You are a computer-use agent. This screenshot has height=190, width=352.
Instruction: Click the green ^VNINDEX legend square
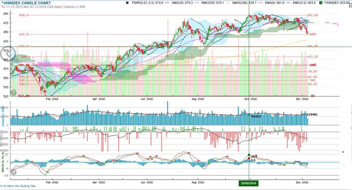click(x=321, y=3)
